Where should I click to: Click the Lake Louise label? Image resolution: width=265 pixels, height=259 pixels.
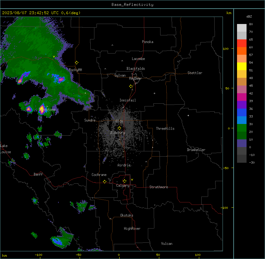click(6, 149)
